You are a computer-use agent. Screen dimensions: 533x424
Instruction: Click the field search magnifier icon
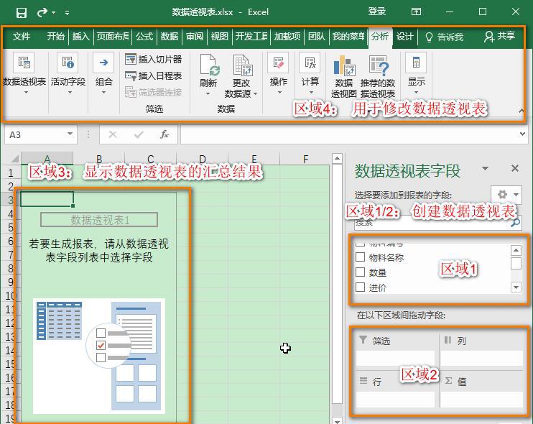pyautogui.click(x=515, y=222)
